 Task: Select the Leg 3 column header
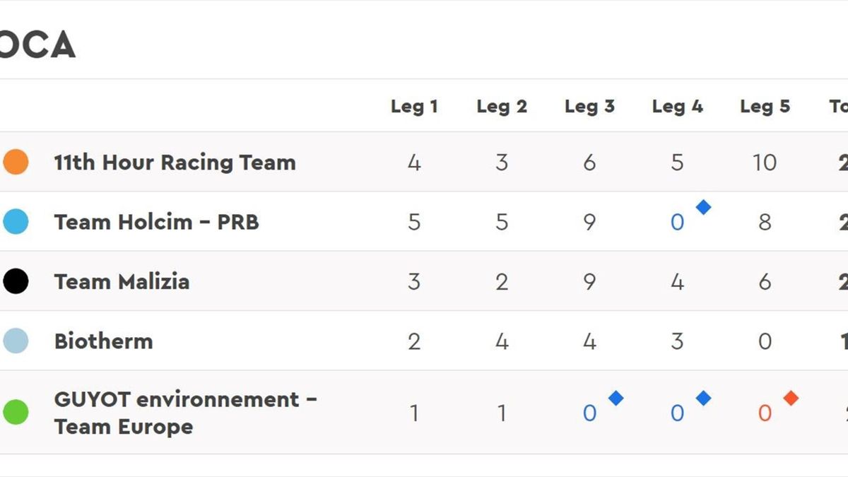589,107
